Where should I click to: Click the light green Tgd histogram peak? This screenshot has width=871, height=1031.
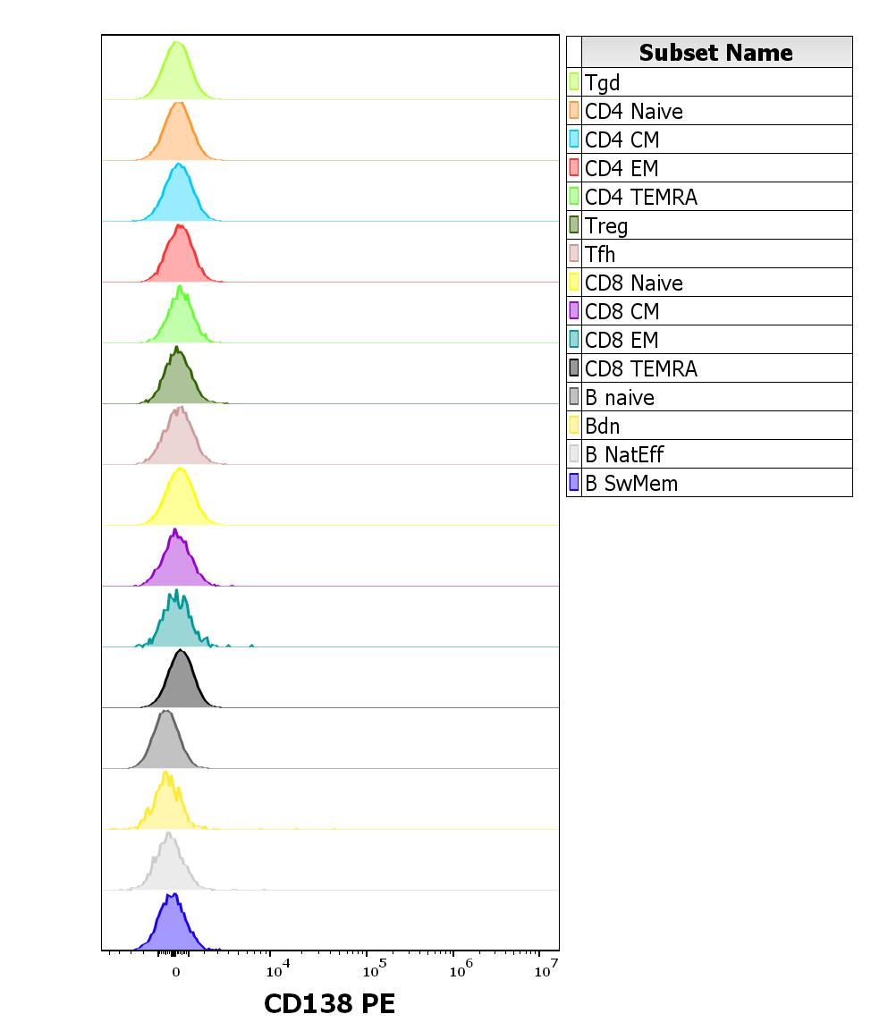point(176,72)
